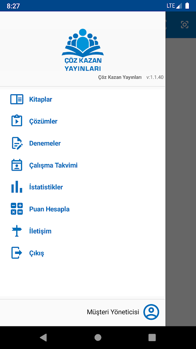Tap the Android back navigation button

pyautogui.click(x=43, y=337)
